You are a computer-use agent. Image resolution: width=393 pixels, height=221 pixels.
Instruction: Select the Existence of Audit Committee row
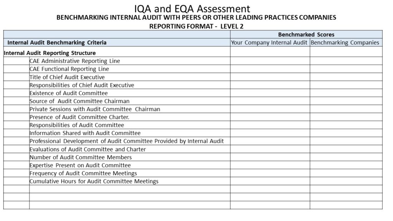tap(69, 93)
